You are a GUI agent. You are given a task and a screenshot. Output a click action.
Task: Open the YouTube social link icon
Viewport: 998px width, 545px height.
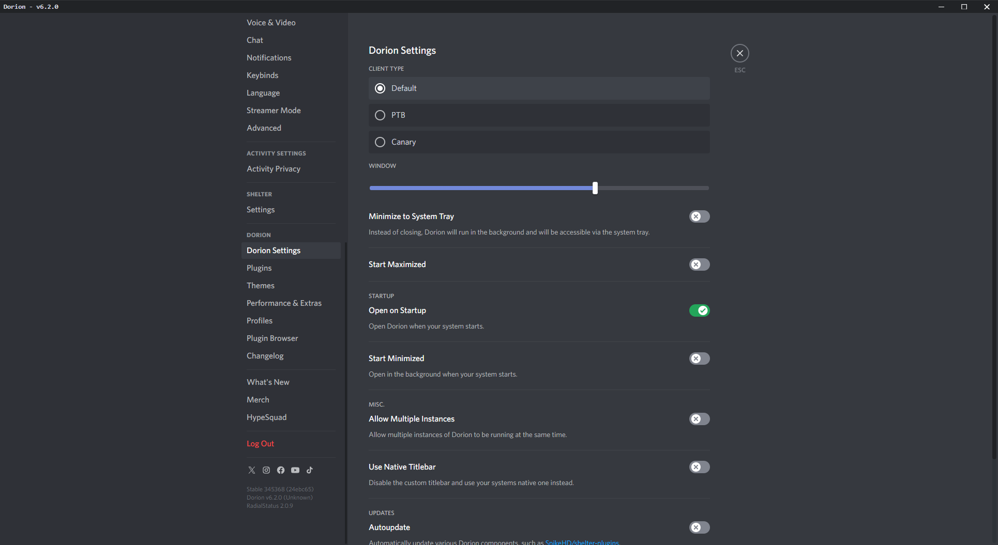click(295, 470)
